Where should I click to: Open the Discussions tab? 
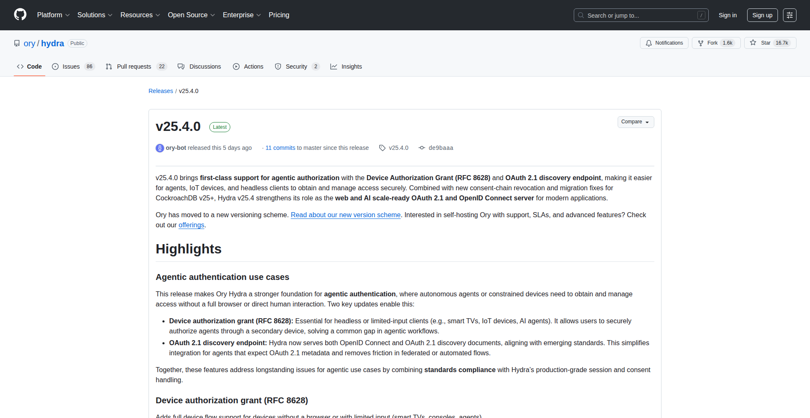(x=205, y=67)
